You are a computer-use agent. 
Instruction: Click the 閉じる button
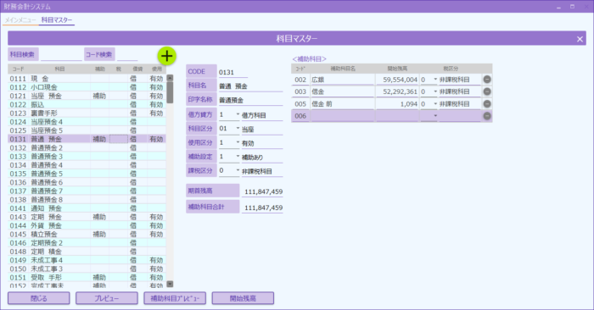tap(39, 298)
